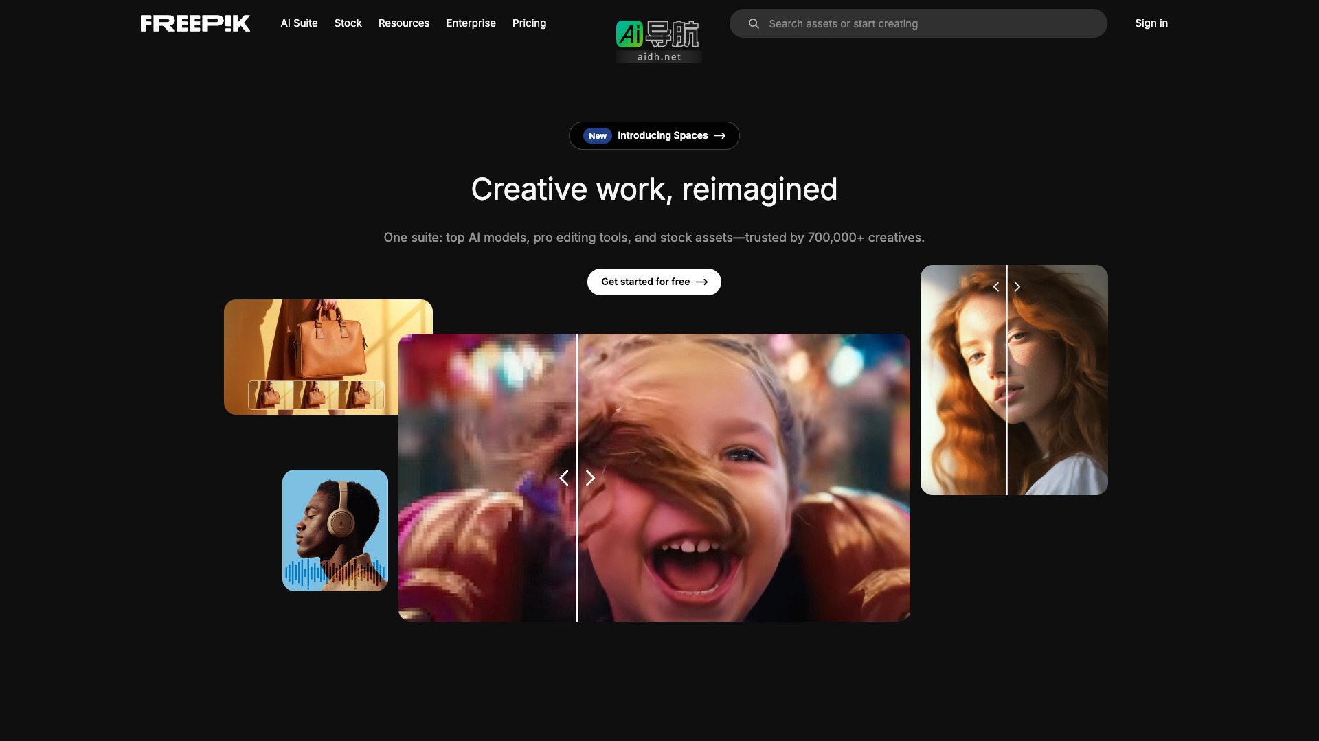Open the Stock menu
Viewport: 1319px width, 741px height.
348,23
